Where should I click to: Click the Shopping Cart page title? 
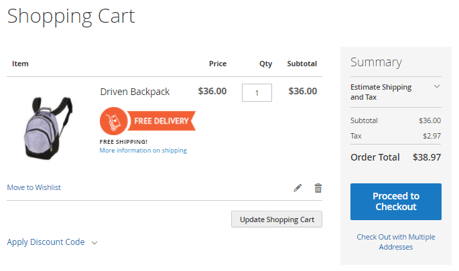(71, 15)
